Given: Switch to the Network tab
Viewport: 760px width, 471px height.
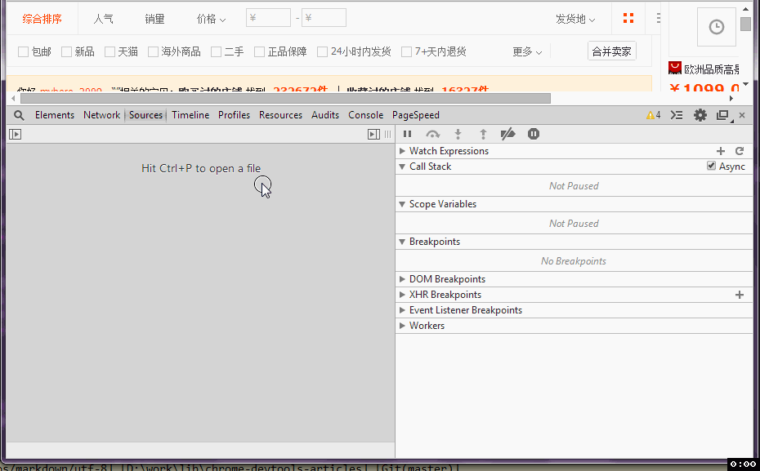Looking at the screenshot, I should pos(101,115).
